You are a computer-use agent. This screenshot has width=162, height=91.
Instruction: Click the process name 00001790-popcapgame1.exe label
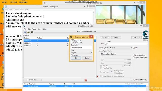tap(86, 31)
